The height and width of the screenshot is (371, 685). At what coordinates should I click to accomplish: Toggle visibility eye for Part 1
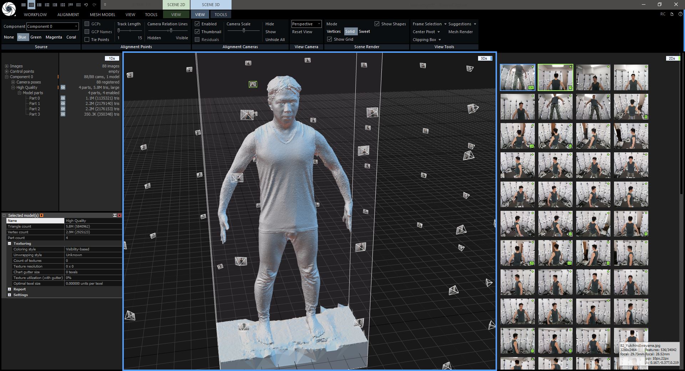pyautogui.click(x=63, y=103)
